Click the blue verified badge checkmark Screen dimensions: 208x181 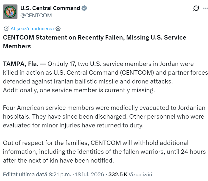coord(84,8)
